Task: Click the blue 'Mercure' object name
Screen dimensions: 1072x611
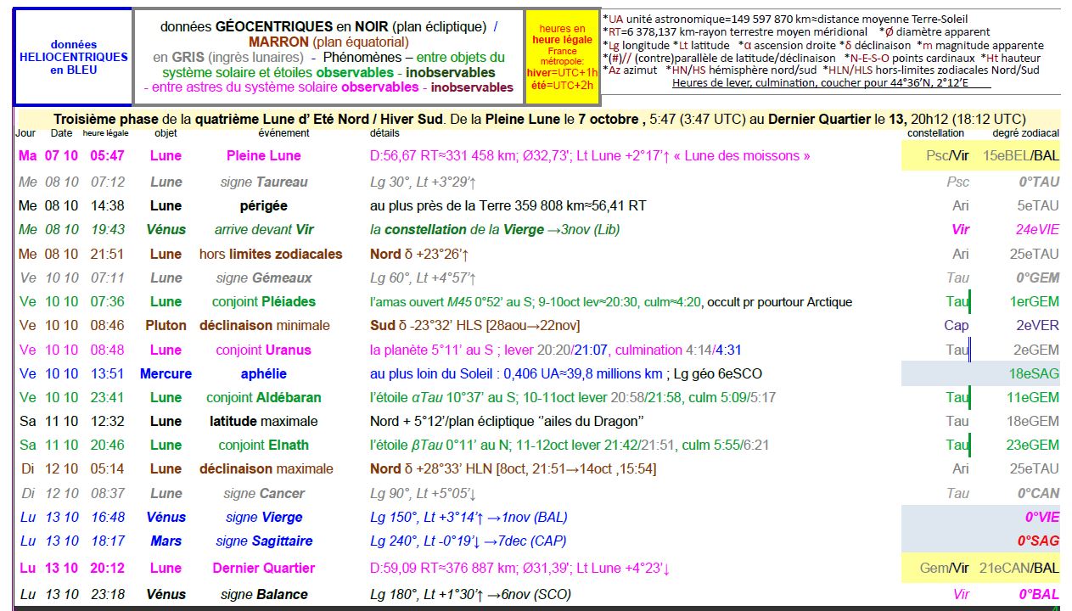Action: coord(166,374)
